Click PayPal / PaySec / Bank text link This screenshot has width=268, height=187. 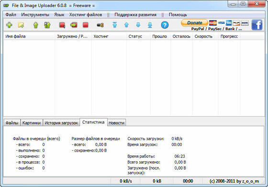pos(216,29)
